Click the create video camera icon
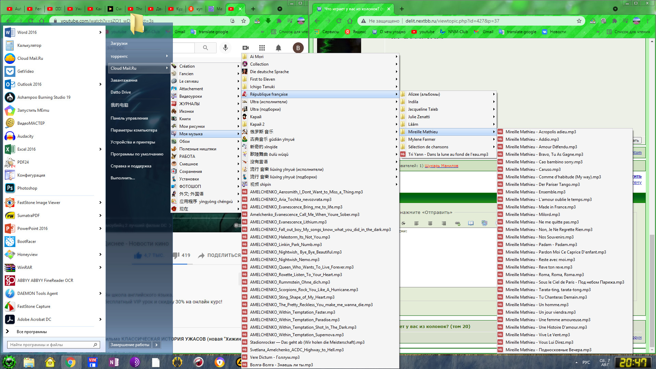This screenshot has width=656, height=369. click(x=246, y=48)
